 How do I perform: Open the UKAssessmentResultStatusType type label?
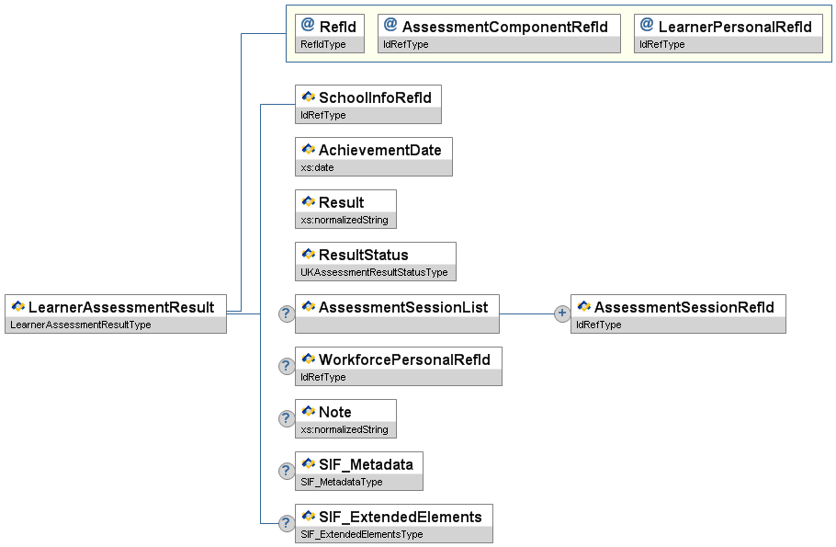coord(374,273)
